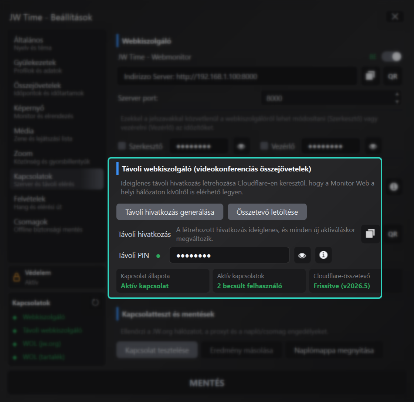The image size is (414, 402).
Task: Toggle the JW Time Webmonitor switch
Action: [392, 57]
